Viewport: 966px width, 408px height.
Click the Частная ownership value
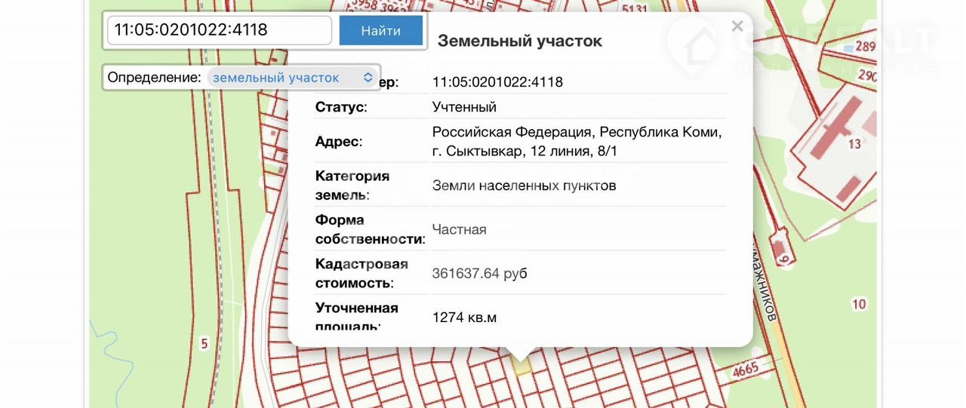(x=459, y=229)
